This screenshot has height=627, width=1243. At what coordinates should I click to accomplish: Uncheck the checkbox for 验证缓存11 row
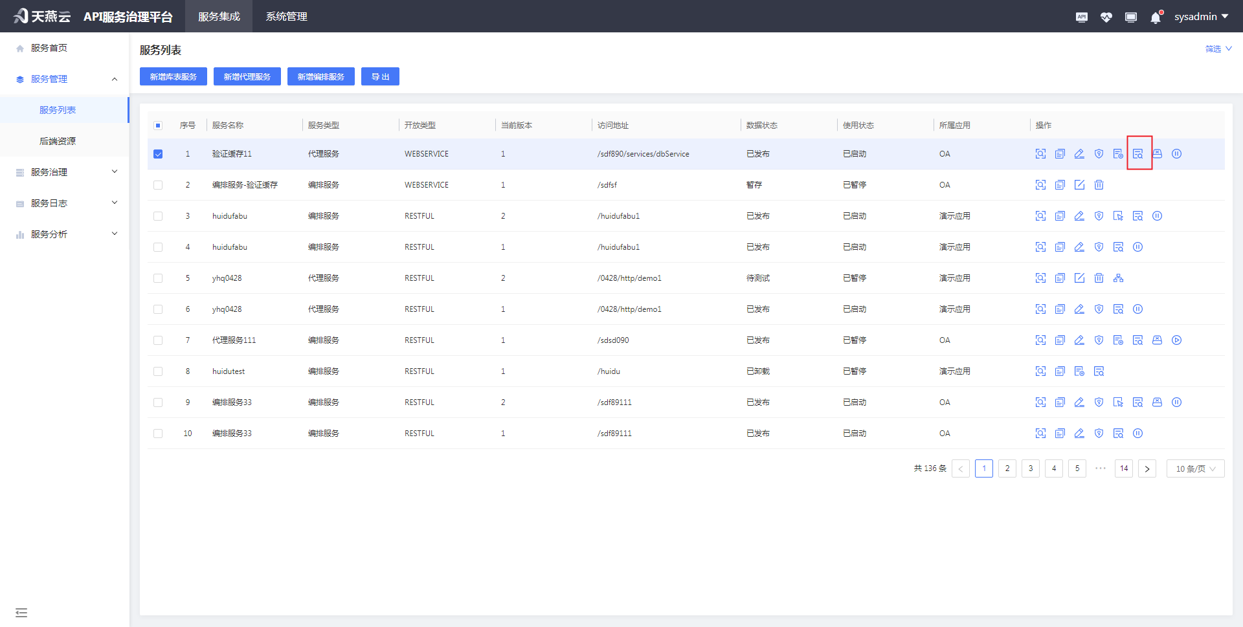158,154
